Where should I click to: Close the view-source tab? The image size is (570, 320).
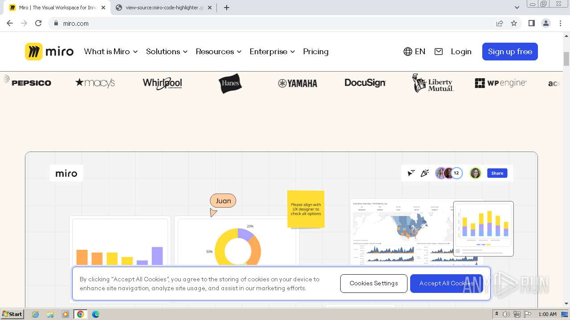click(210, 8)
